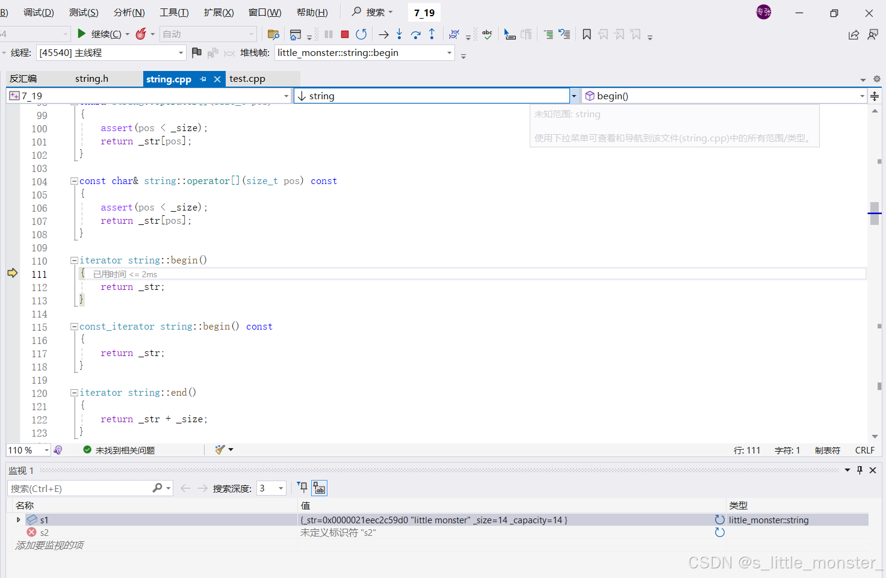Click the cleanup broom icon
This screenshot has width=886, height=578.
(220, 450)
